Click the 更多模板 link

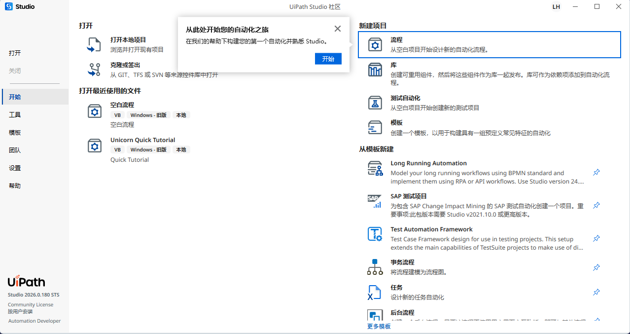point(379,326)
